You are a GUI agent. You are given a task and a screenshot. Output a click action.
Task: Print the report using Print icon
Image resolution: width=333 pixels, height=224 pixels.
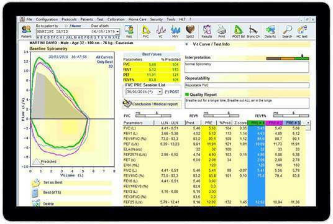click(x=222, y=31)
